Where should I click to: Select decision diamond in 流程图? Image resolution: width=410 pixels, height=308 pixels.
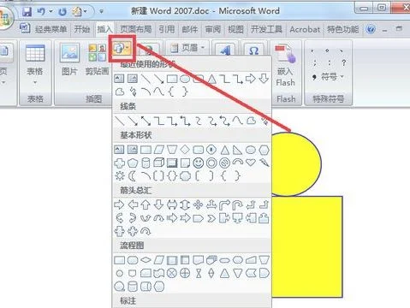coord(146,260)
